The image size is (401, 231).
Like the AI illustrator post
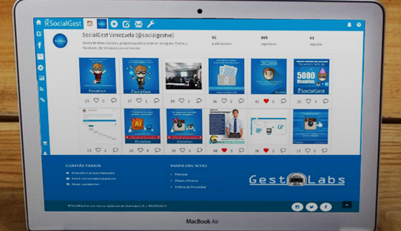tap(140, 150)
